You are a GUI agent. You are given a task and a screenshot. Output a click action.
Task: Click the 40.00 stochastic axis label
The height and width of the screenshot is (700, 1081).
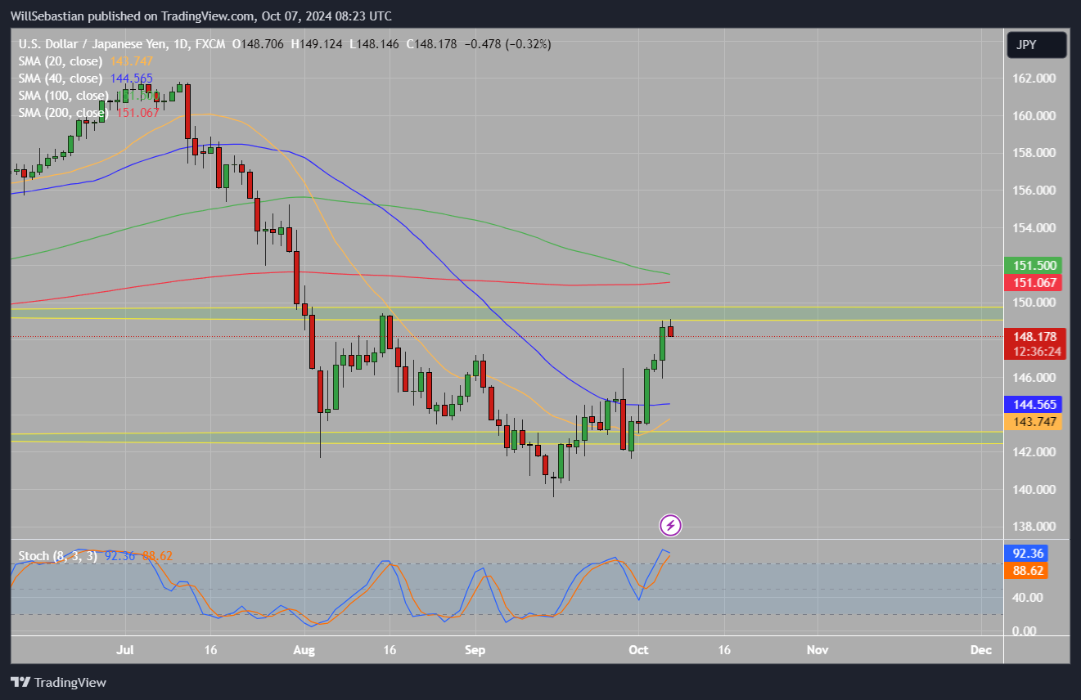click(x=1027, y=597)
